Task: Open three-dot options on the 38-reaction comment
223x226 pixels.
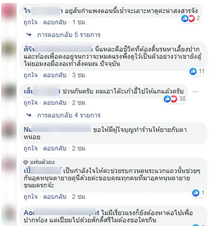Action: (x=195, y=91)
